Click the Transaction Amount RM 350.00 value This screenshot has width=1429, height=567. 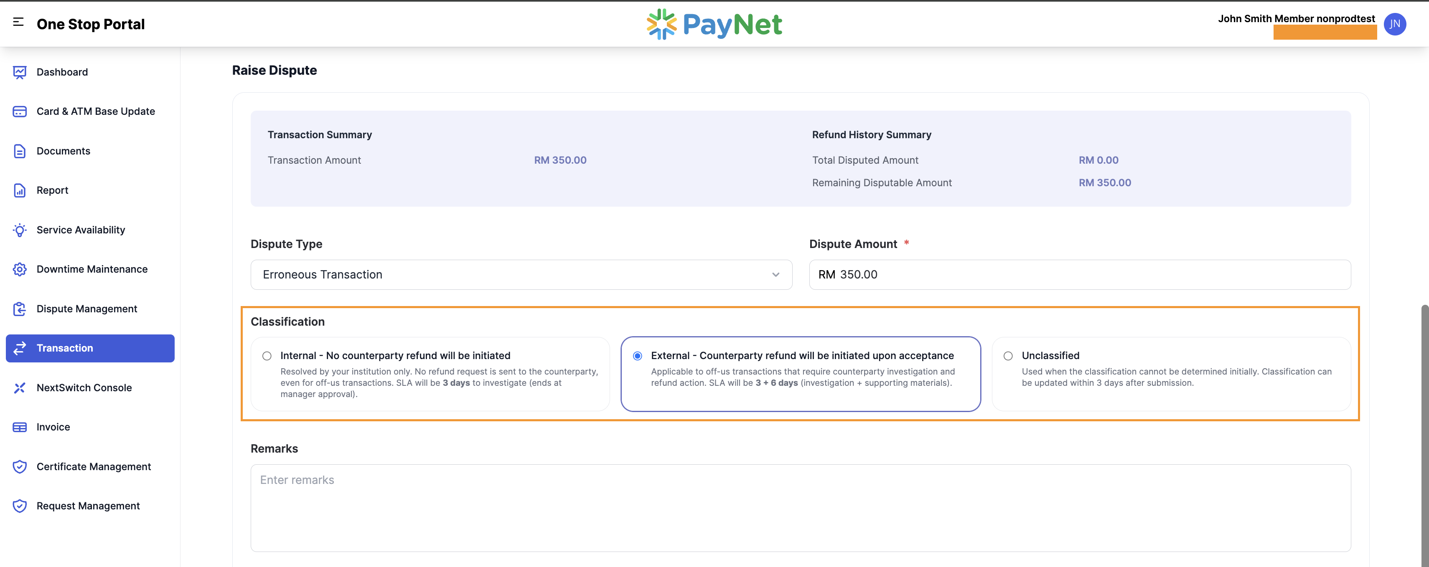560,160
